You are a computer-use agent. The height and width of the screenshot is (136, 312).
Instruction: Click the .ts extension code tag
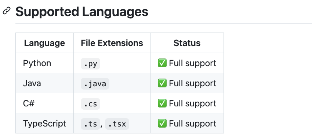click(90, 124)
